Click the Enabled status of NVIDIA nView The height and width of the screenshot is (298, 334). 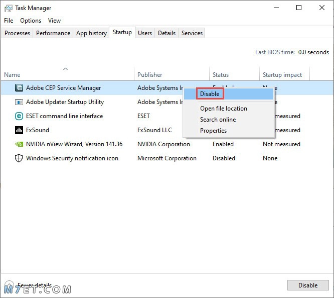point(223,144)
